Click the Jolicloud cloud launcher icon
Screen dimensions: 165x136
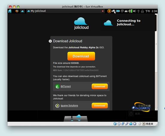(x=22, y=11)
